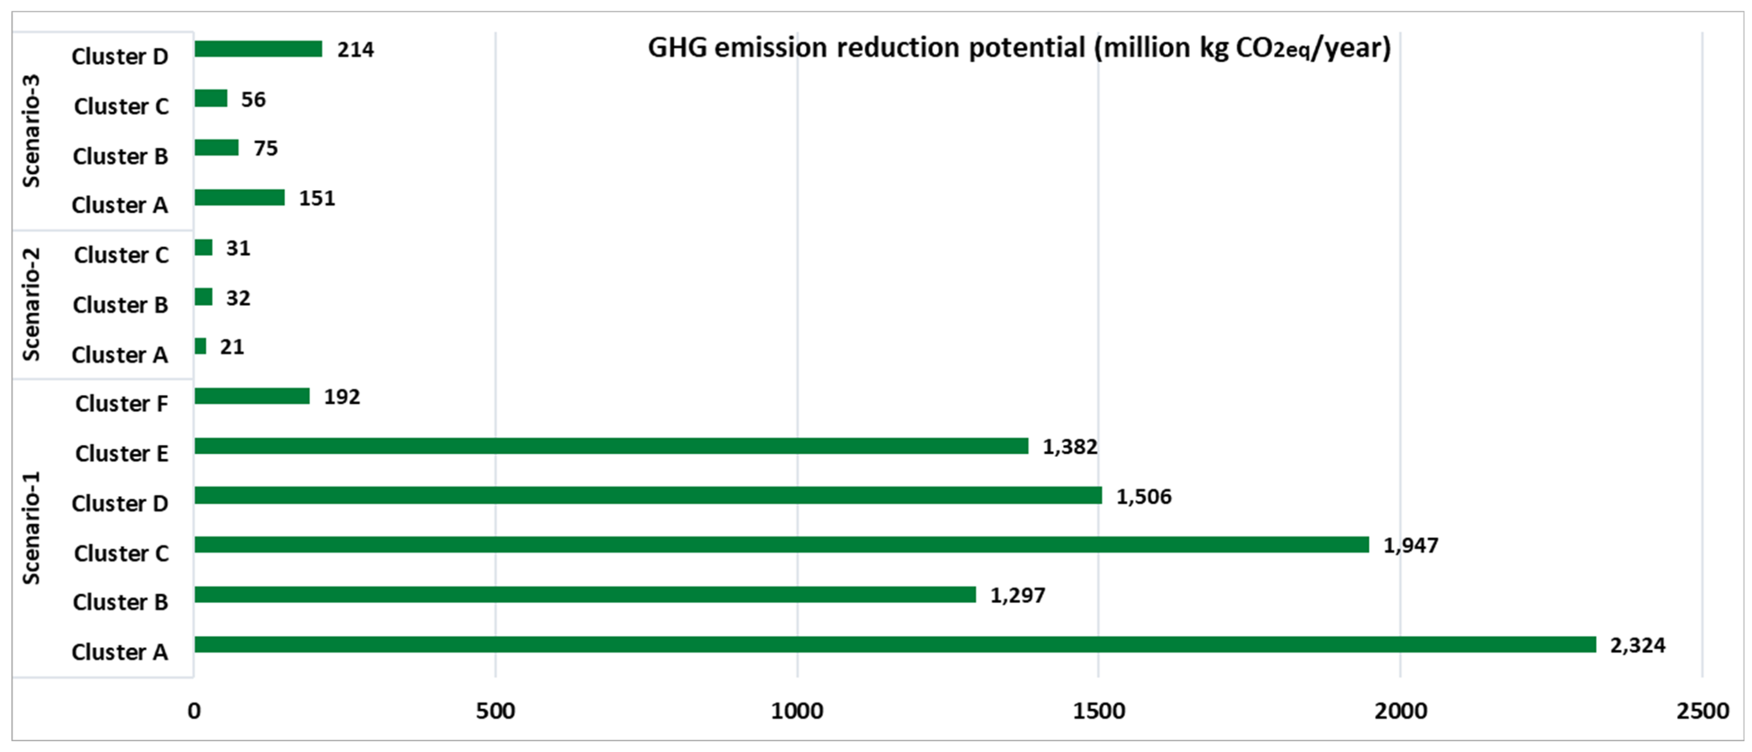
Task: Select the axis tick label 2000
Action: tap(1401, 711)
